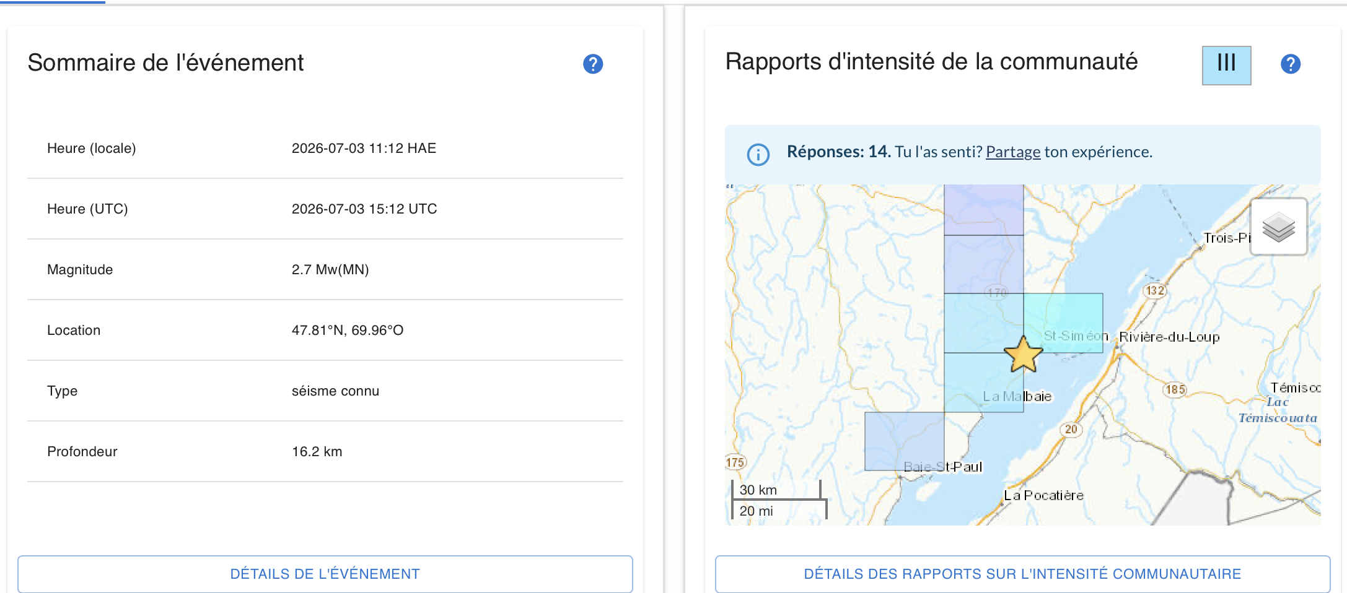Click the Heure (UTC) label
This screenshot has width=1347, height=593.
click(87, 209)
